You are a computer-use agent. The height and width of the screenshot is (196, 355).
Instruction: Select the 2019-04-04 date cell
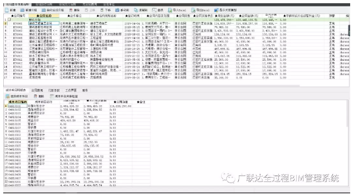tap(132, 23)
